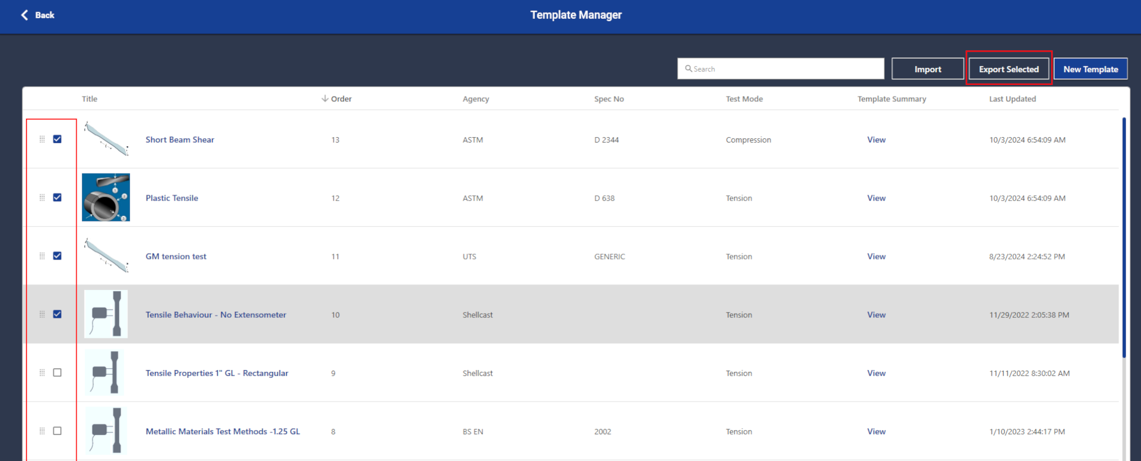Open Tensile Properties 1" GL - Rectangular template
Screen dimensions: 1141x461
click(217, 373)
